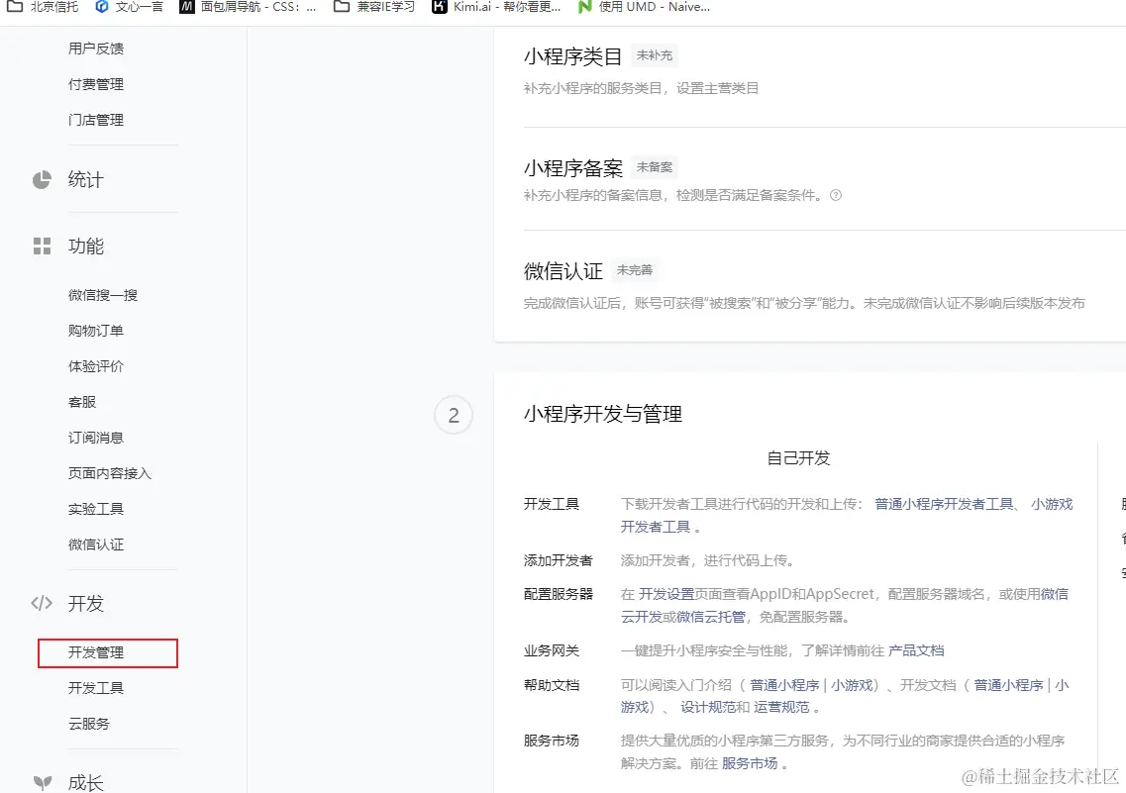Click the 未补充 status tag
This screenshot has height=793, width=1126.
pos(655,55)
